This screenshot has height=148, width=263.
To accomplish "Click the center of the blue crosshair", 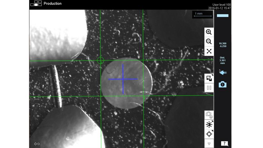I will tap(123, 79).
